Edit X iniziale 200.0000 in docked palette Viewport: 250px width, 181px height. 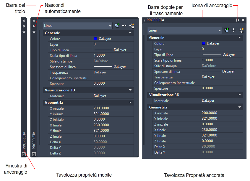click(x=222, y=113)
